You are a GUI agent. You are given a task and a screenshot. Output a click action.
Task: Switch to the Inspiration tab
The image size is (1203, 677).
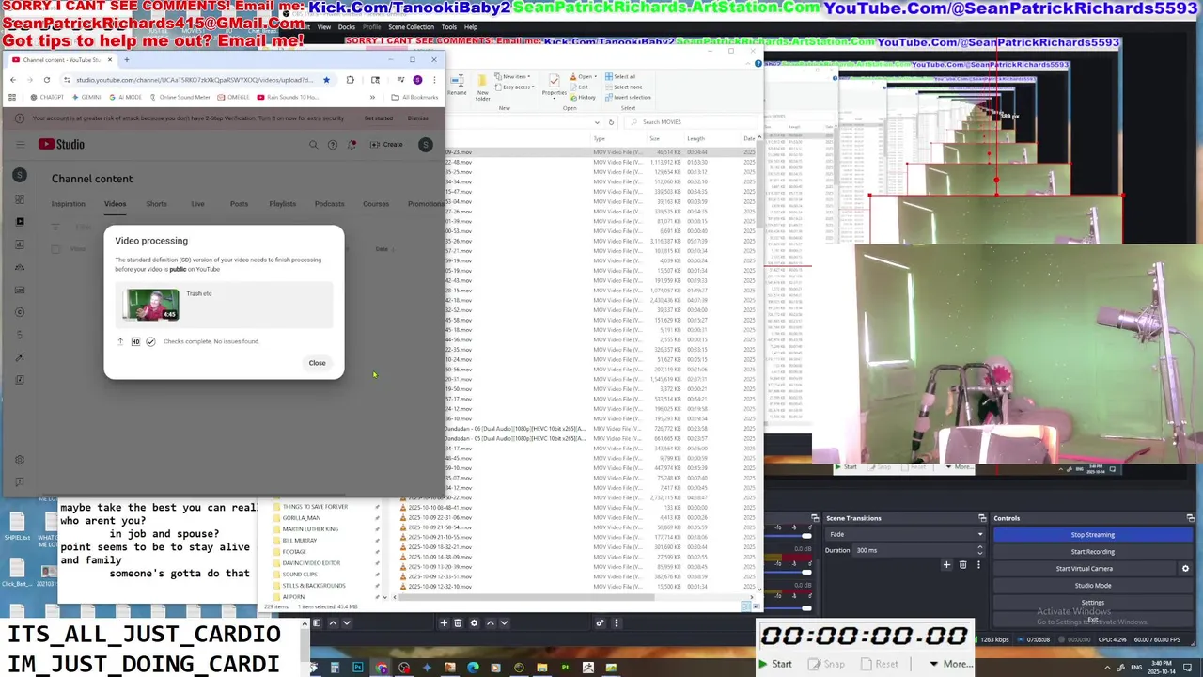pos(68,204)
